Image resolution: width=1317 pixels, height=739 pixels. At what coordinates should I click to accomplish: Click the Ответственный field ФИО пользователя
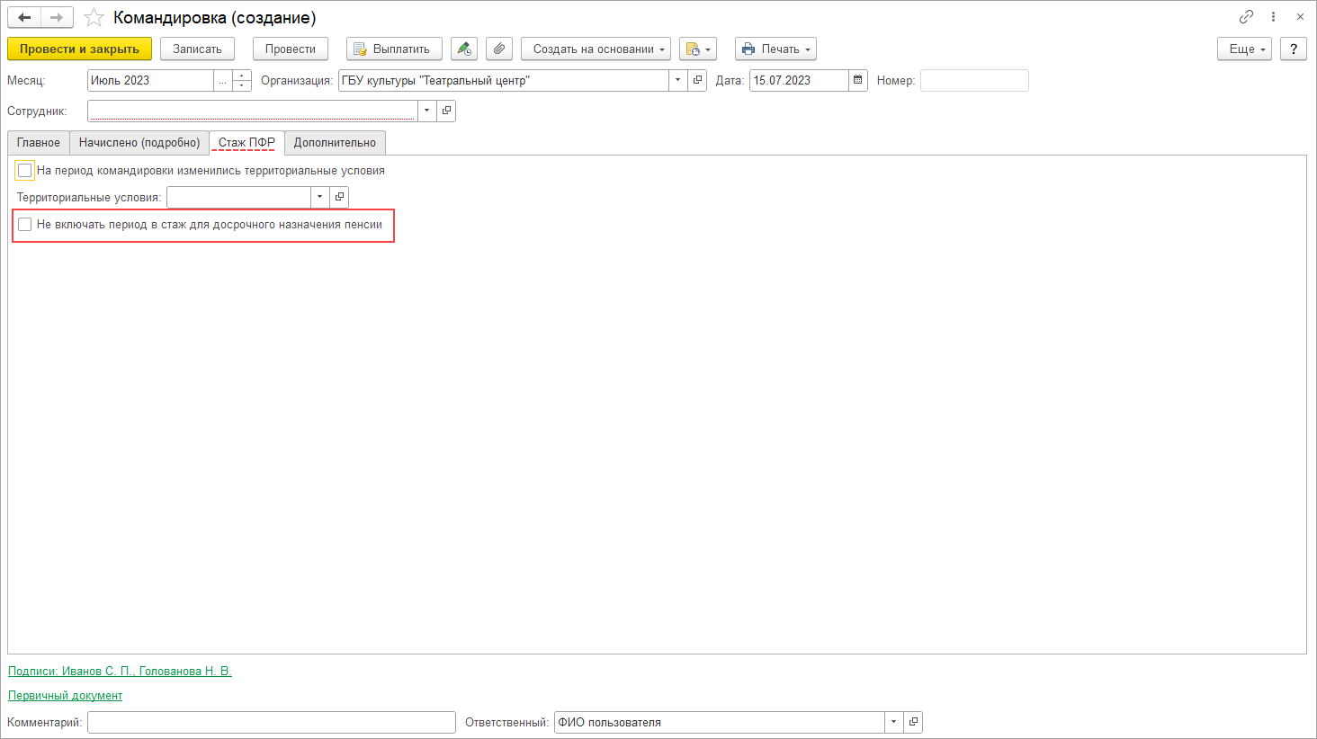(720, 722)
